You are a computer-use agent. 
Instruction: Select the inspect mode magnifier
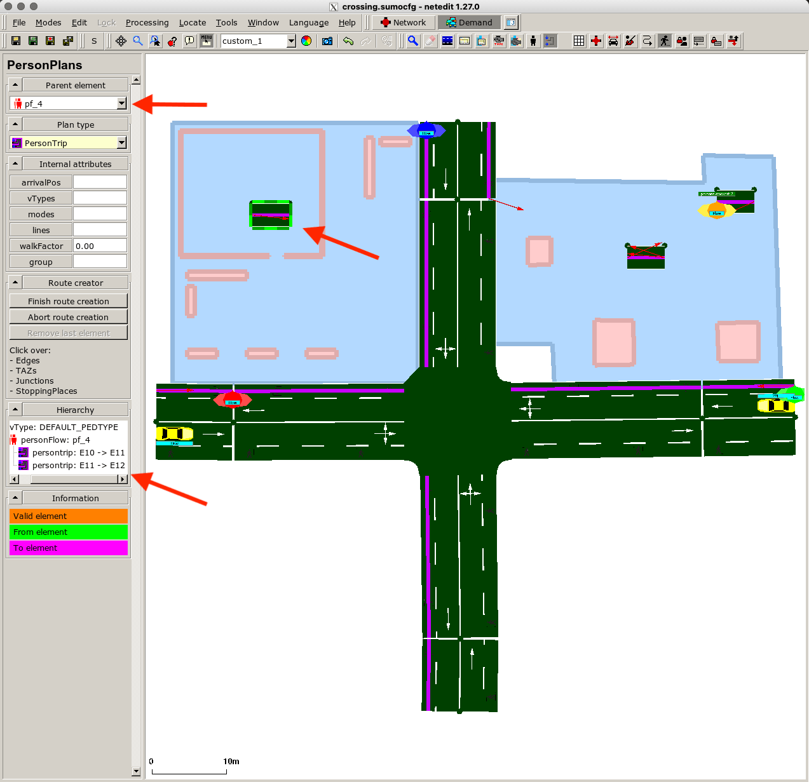coord(413,41)
